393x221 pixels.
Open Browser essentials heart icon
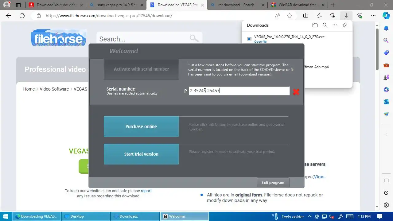click(x=360, y=16)
